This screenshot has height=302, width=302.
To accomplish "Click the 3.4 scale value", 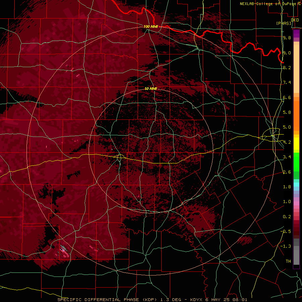I will click(287, 157).
